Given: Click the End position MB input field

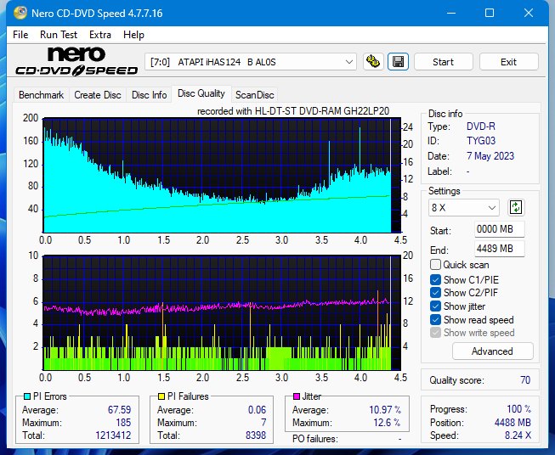Looking at the screenshot, I should coord(499,248).
